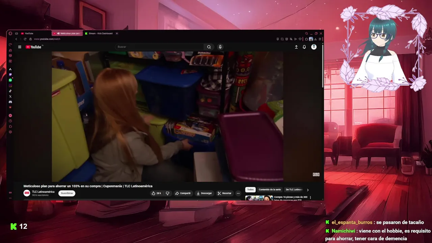Open browser tab search magnifier
Viewport: 432px width, 243px height.
click(x=306, y=33)
